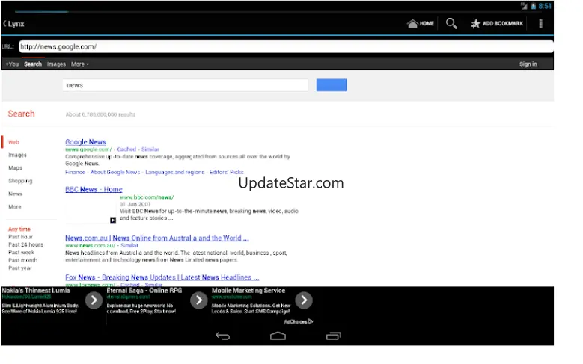Select News in the left sidebar

pos(15,194)
